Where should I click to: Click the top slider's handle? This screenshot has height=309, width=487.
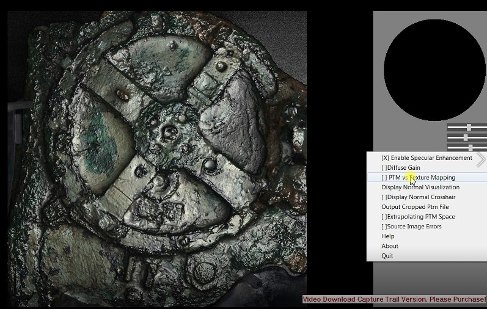(x=469, y=128)
